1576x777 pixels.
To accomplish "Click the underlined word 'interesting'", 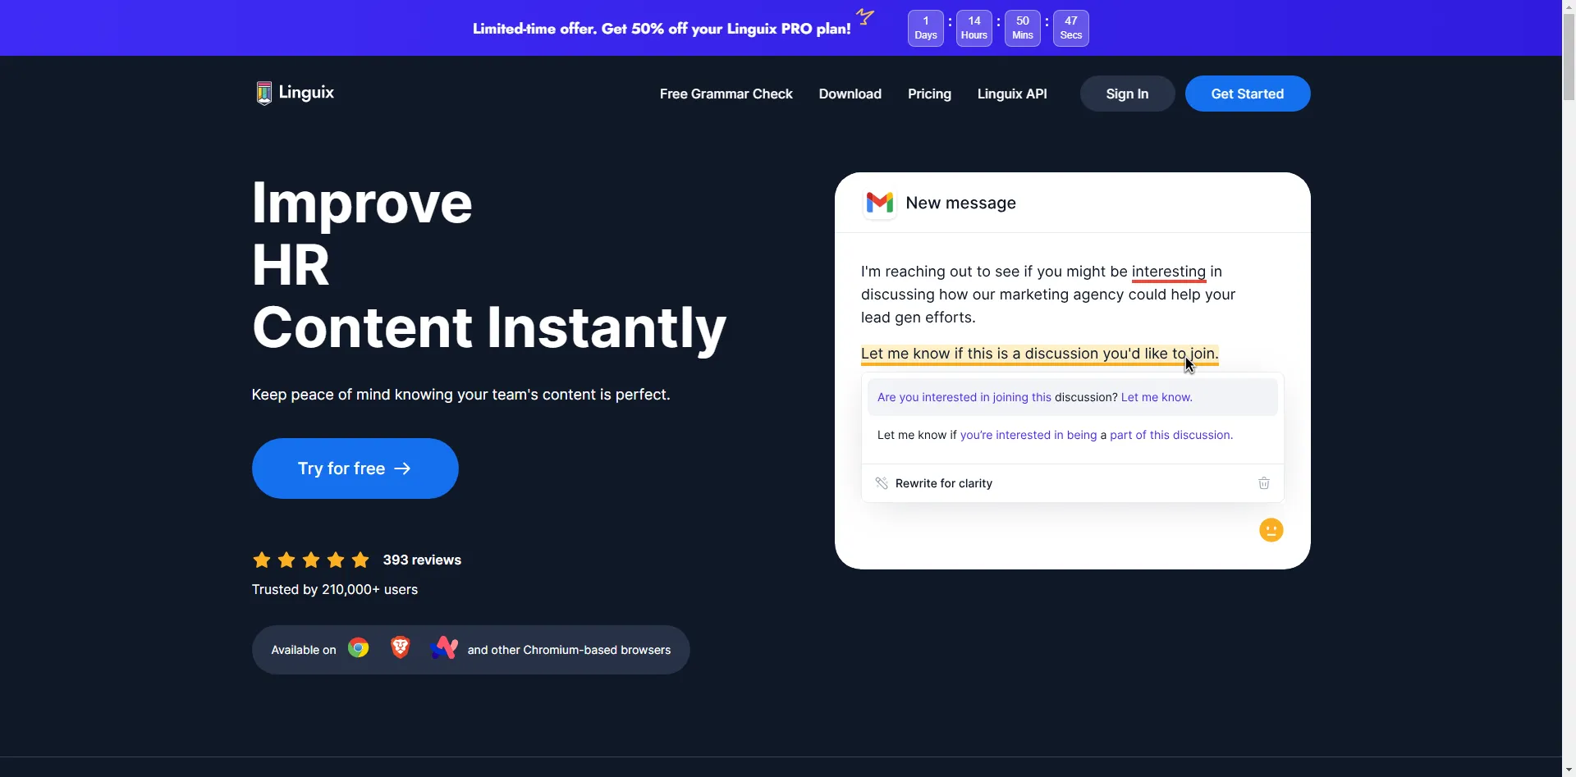I will pos(1168,272).
